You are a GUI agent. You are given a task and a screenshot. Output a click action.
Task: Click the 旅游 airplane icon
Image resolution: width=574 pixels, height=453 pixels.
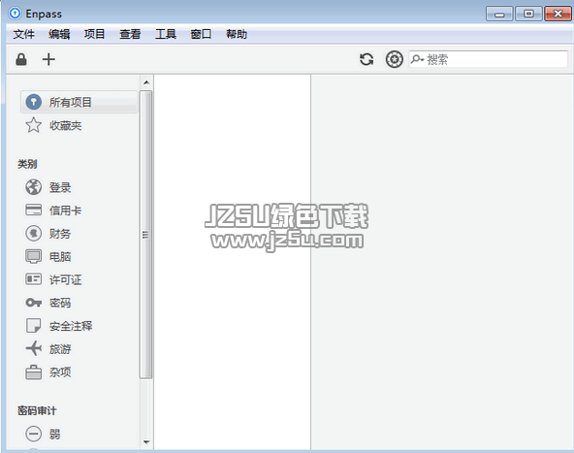click(x=33, y=348)
